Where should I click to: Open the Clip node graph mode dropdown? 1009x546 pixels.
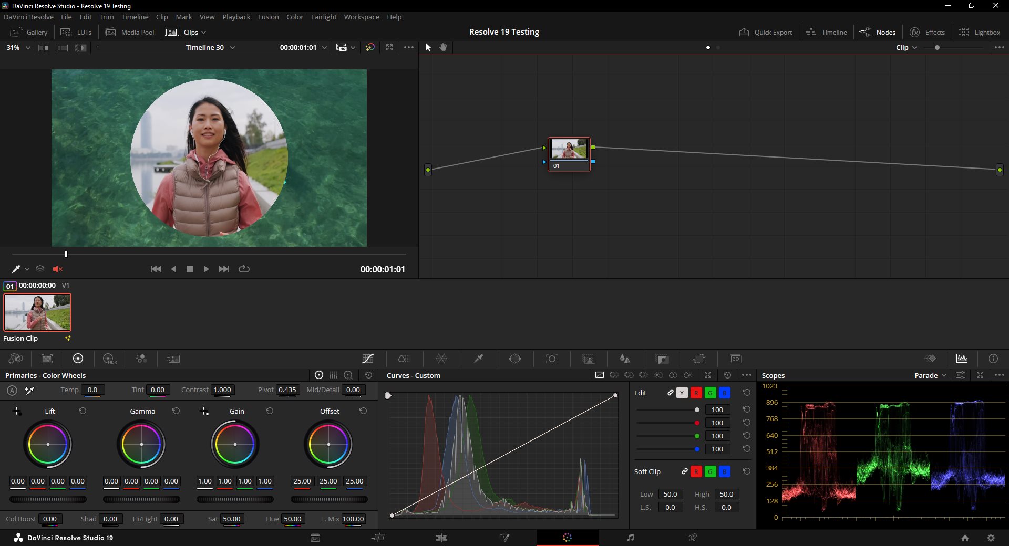[x=907, y=47]
